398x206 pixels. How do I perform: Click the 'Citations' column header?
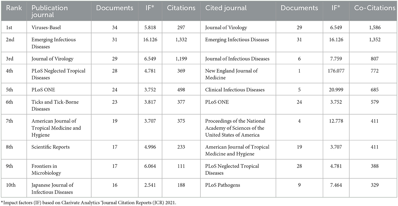click(181, 8)
